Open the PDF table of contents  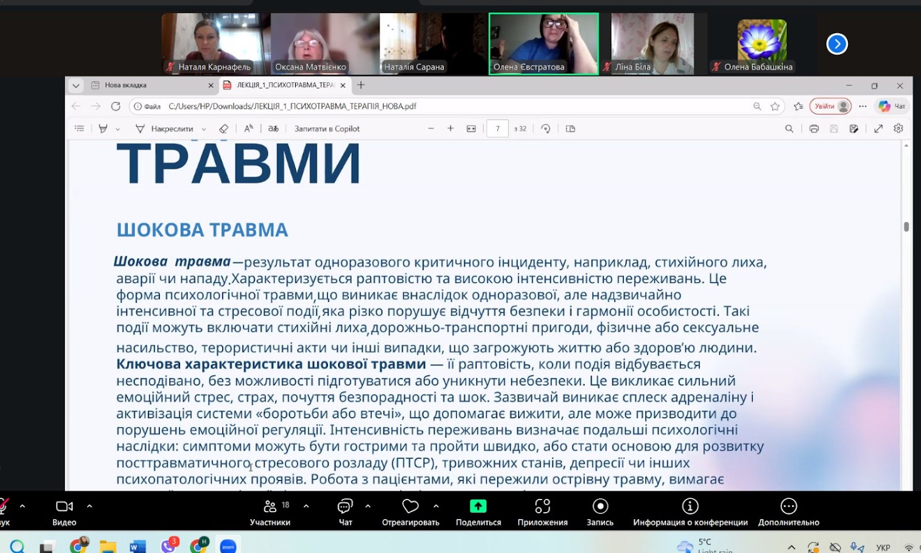(x=79, y=129)
